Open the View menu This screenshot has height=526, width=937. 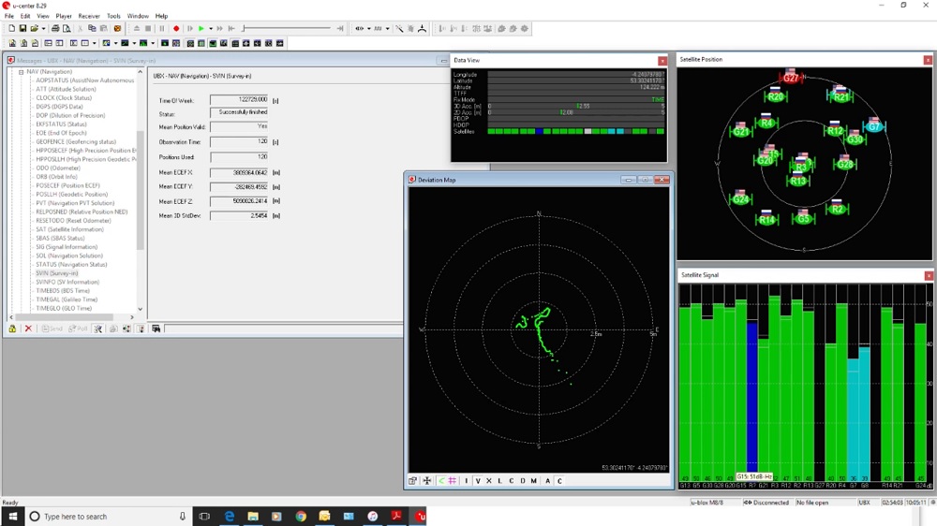43,16
